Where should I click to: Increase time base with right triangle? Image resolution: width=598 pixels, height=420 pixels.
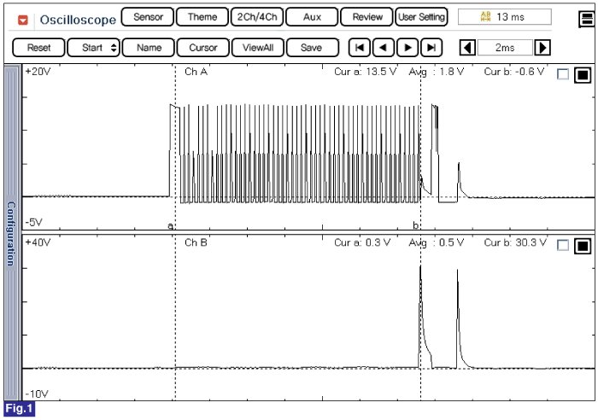542,48
